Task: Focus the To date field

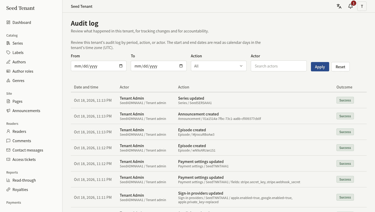Action: [x=159, y=66]
